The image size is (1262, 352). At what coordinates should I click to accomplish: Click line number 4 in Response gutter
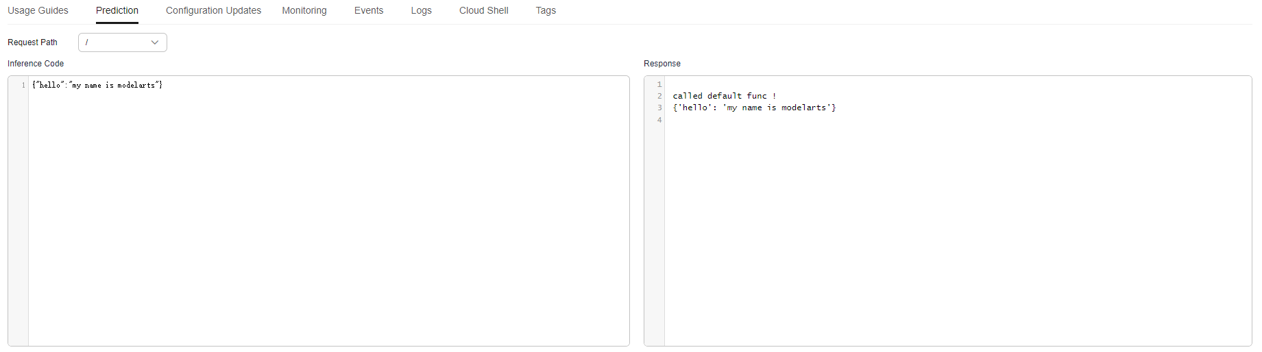coord(659,120)
